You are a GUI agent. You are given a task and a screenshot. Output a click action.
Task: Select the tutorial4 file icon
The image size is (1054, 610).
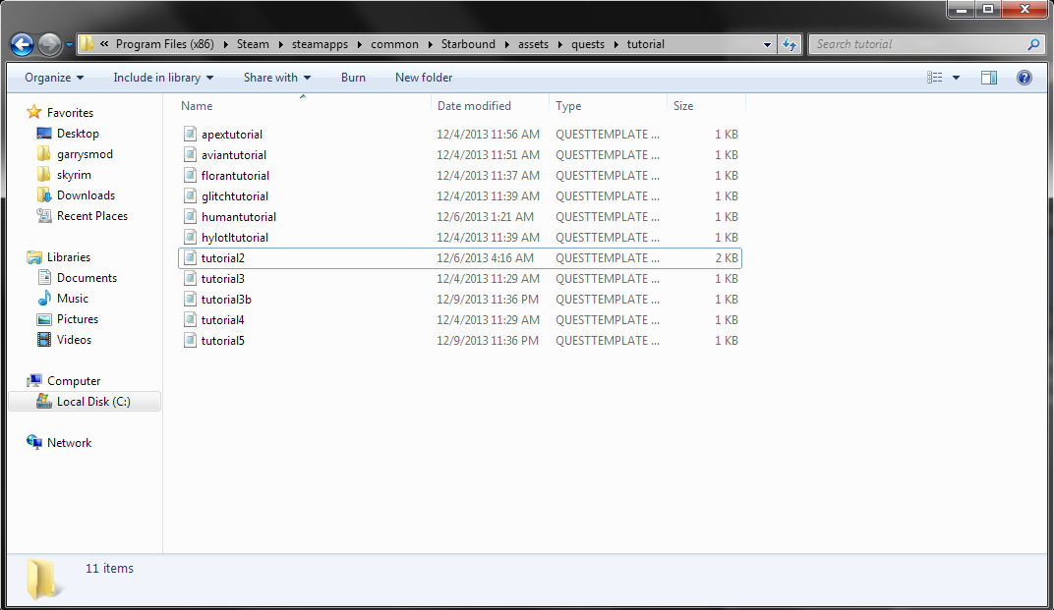[190, 320]
